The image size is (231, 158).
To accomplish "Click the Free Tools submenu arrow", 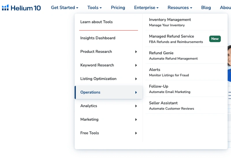I will 136,133.
